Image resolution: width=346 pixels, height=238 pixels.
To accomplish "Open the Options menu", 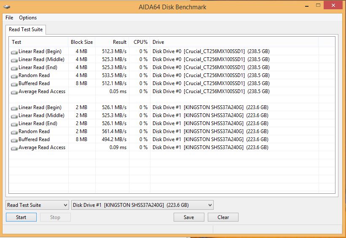I will (28, 18).
